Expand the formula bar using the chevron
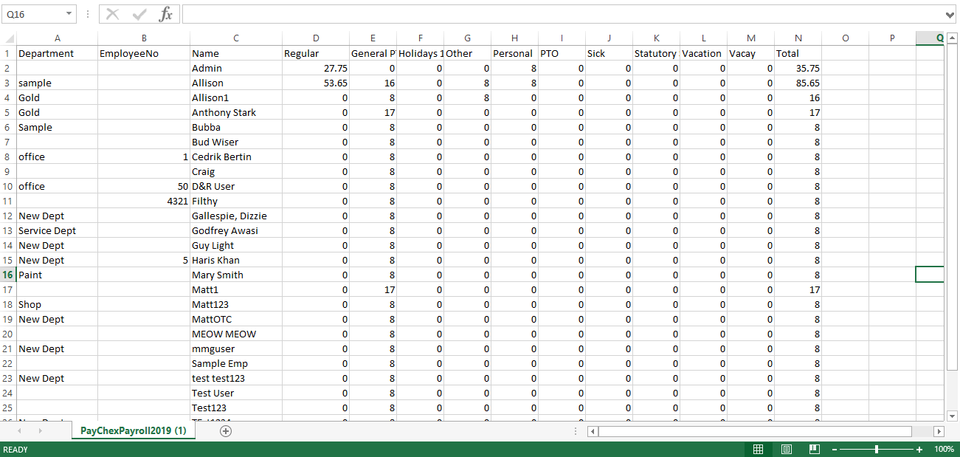Screen dimensions: 960x457 pyautogui.click(x=950, y=14)
